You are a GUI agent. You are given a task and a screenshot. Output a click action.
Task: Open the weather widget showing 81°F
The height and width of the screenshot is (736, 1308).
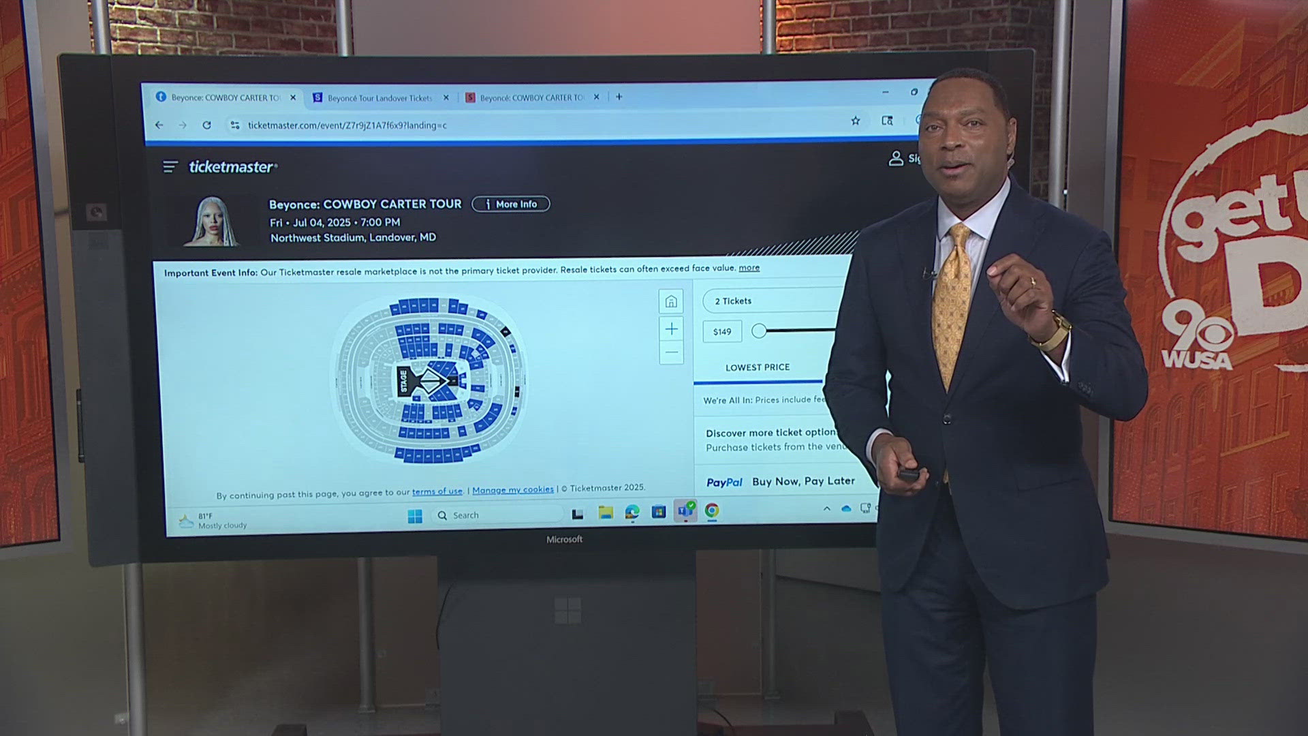(213, 521)
